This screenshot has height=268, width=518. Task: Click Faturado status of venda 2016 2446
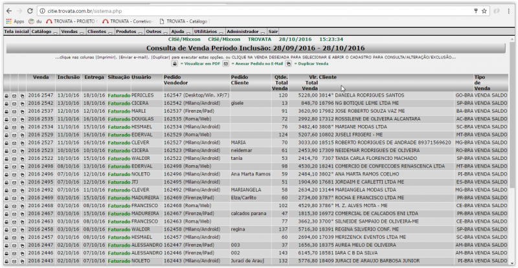coord(119,254)
